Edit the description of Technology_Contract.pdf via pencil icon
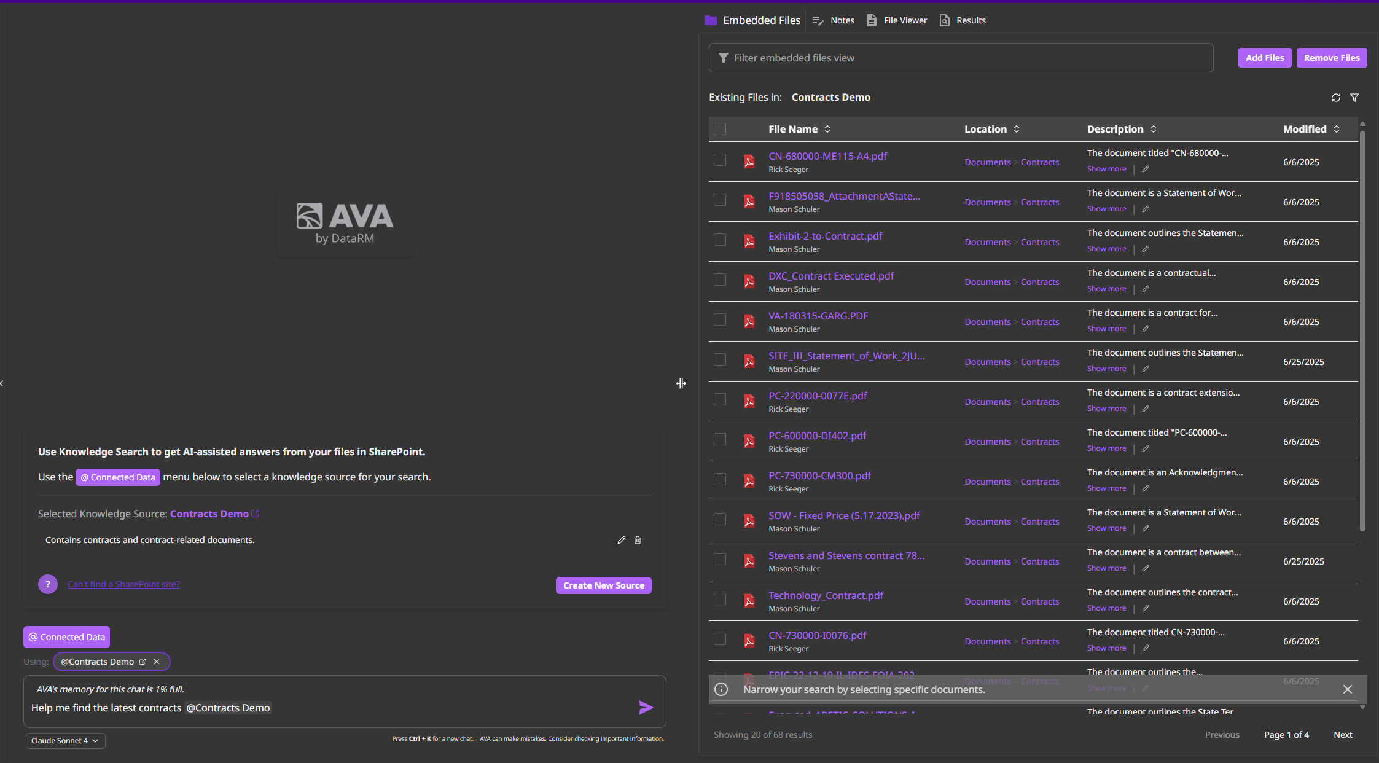The width and height of the screenshot is (1379, 763). pyautogui.click(x=1146, y=608)
